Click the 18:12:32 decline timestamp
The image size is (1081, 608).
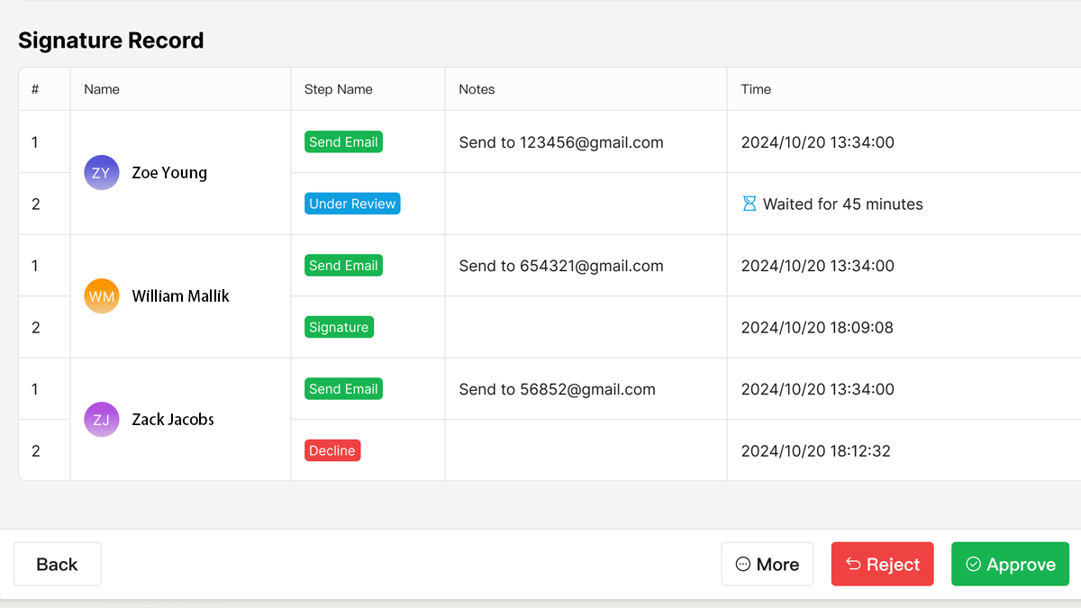pos(815,450)
